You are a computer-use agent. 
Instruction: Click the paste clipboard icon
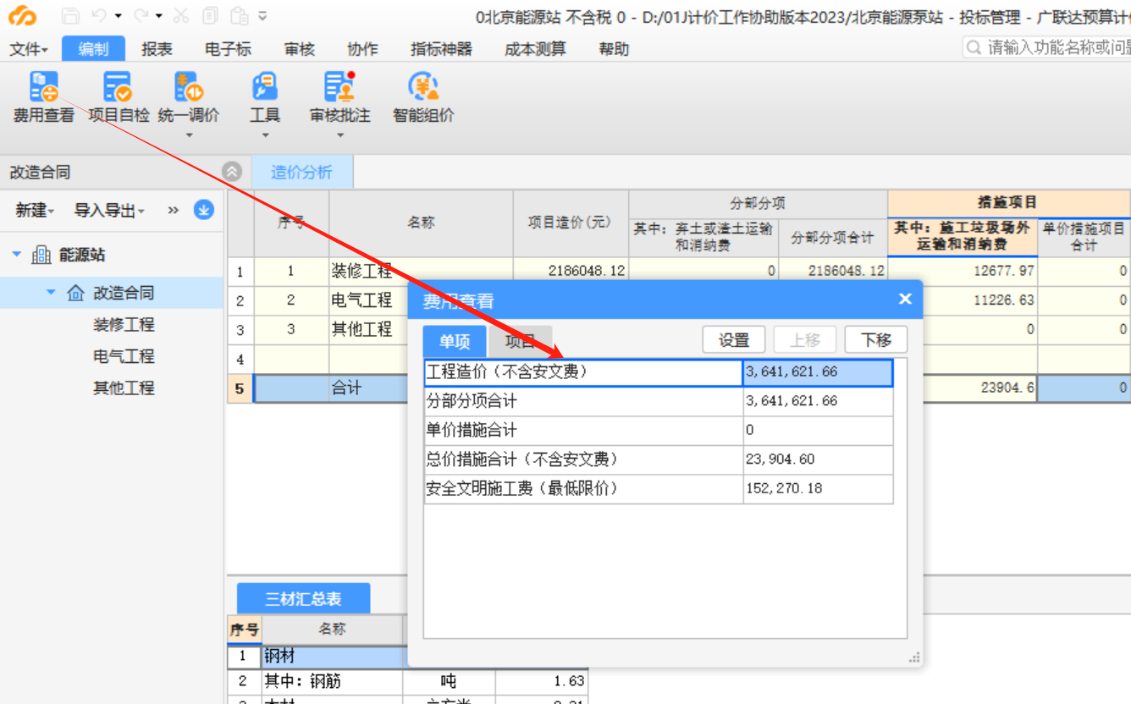click(240, 15)
